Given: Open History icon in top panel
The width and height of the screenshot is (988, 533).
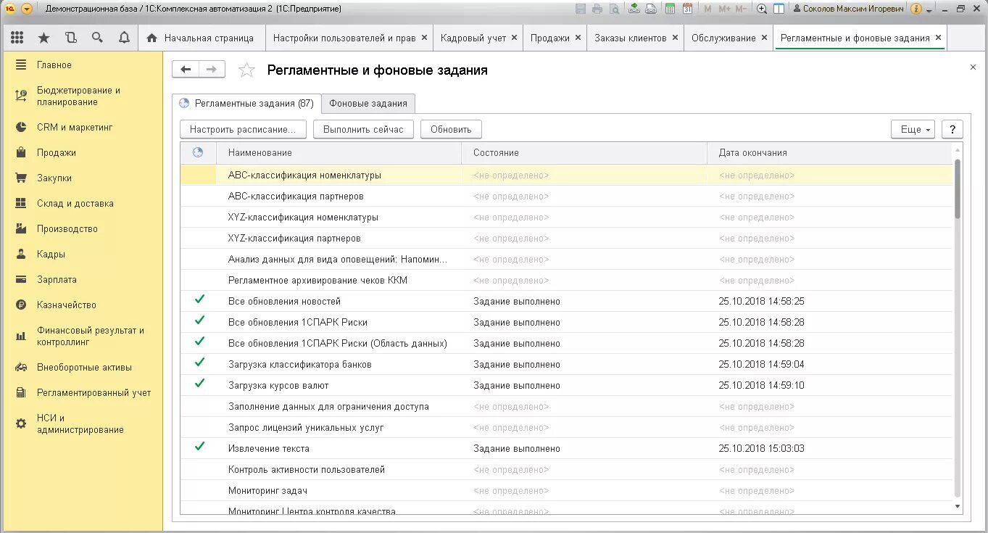Looking at the screenshot, I should pyautogui.click(x=70, y=38).
